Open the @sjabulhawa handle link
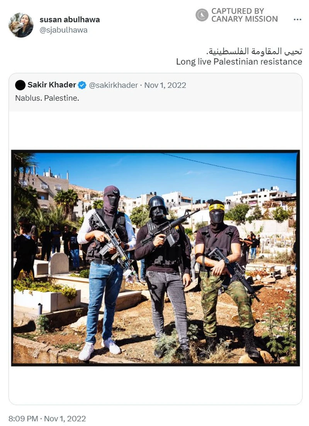The image size is (309, 426). click(64, 30)
